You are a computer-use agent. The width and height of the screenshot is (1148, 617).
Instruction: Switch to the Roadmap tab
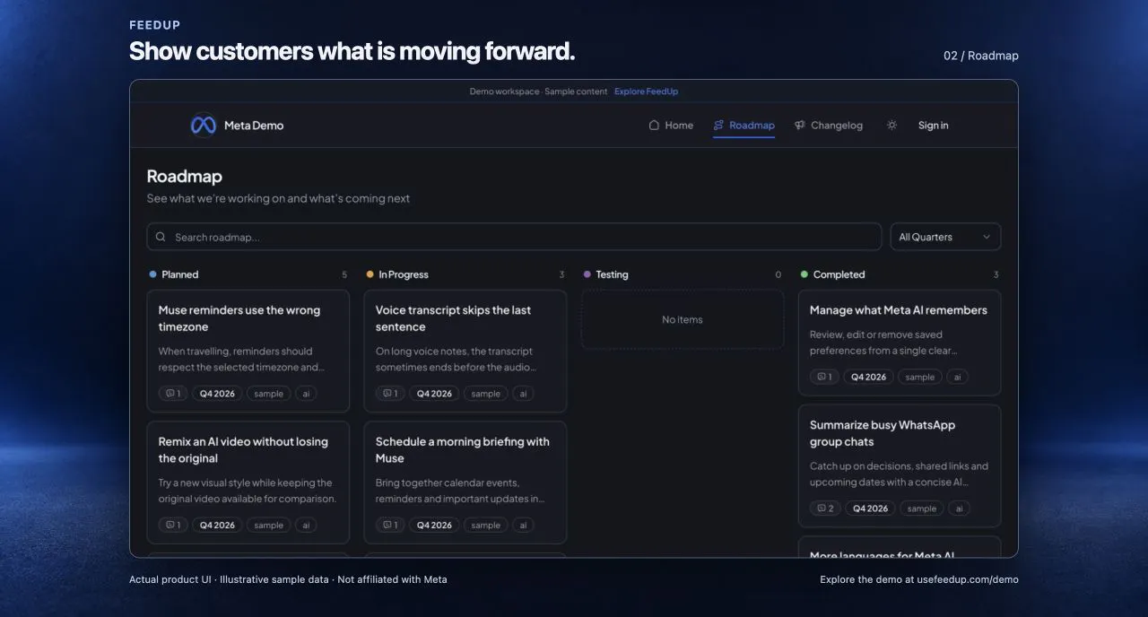coord(744,126)
